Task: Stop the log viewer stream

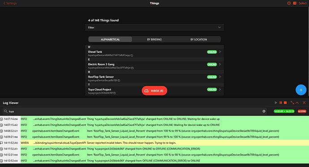Action: [285, 103]
